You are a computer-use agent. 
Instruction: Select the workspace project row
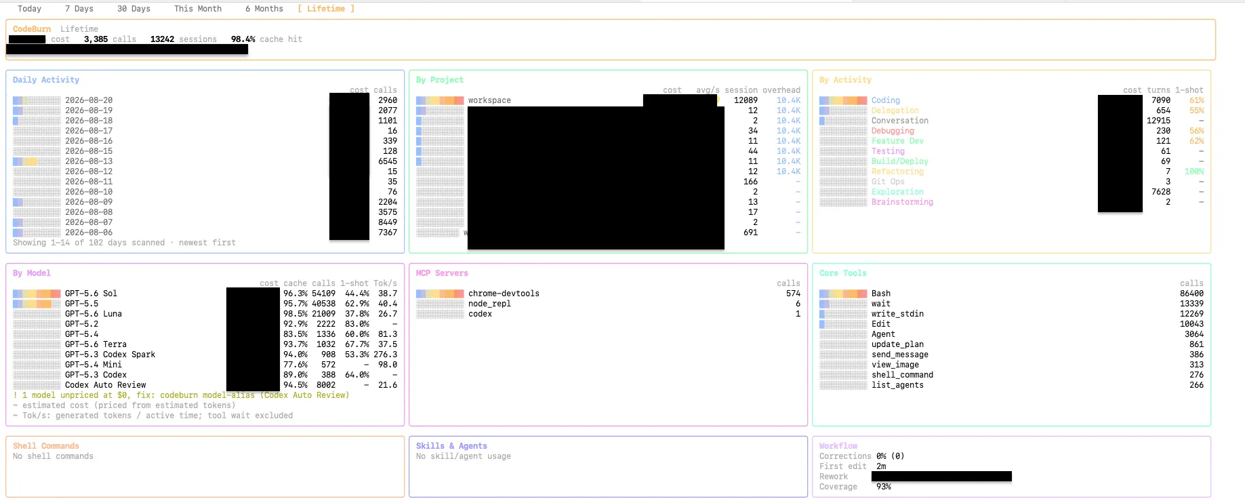click(608, 100)
